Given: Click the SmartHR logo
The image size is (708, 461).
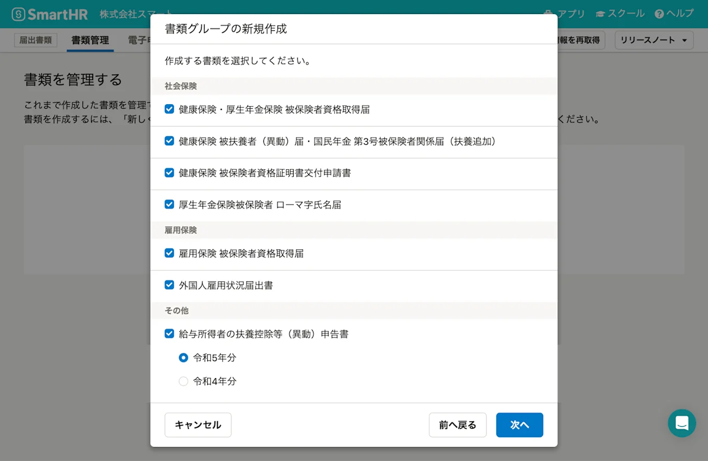Looking at the screenshot, I should tap(50, 14).
